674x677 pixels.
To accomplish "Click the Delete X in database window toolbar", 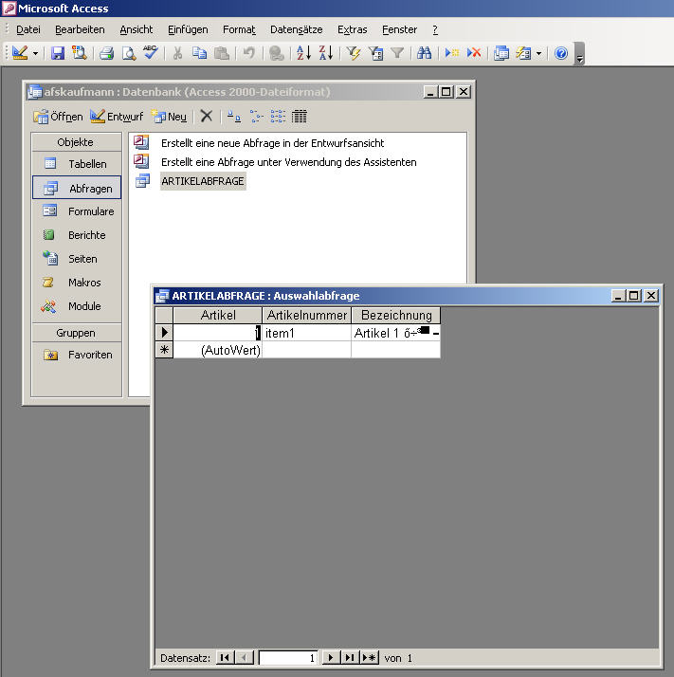I will point(207,116).
